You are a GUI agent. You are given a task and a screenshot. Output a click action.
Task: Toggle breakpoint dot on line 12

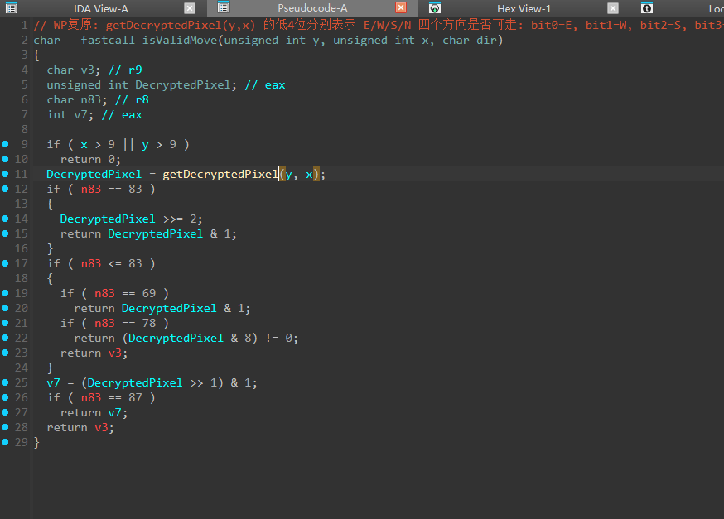coord(5,189)
